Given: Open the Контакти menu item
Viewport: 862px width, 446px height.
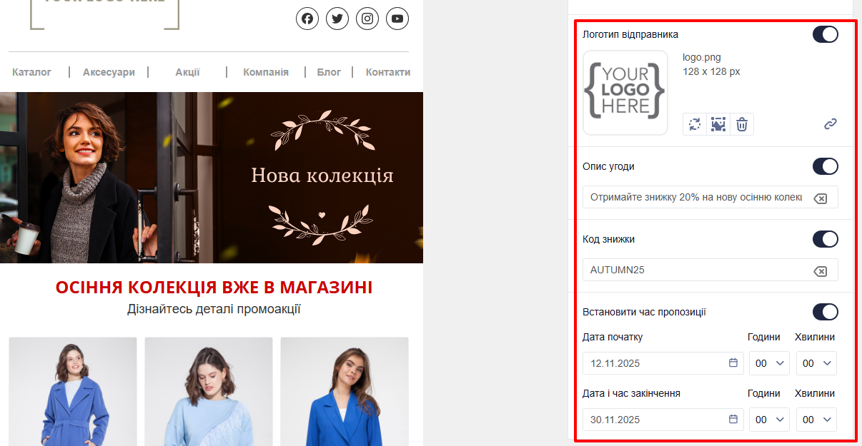Looking at the screenshot, I should pos(388,72).
